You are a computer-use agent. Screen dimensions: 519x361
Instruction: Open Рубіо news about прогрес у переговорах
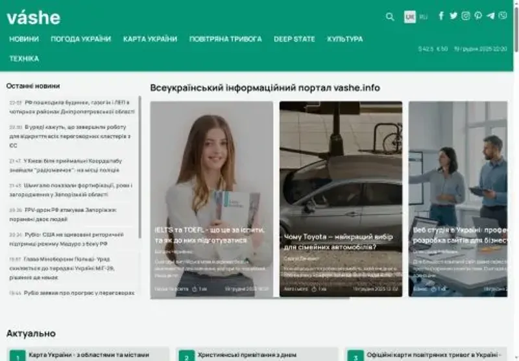click(72, 293)
